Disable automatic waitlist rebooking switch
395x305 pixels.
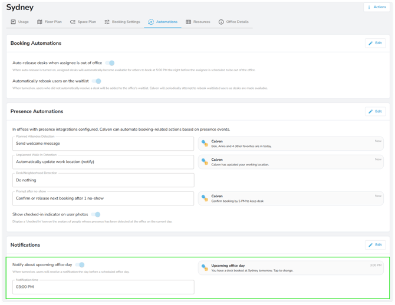(x=97, y=81)
